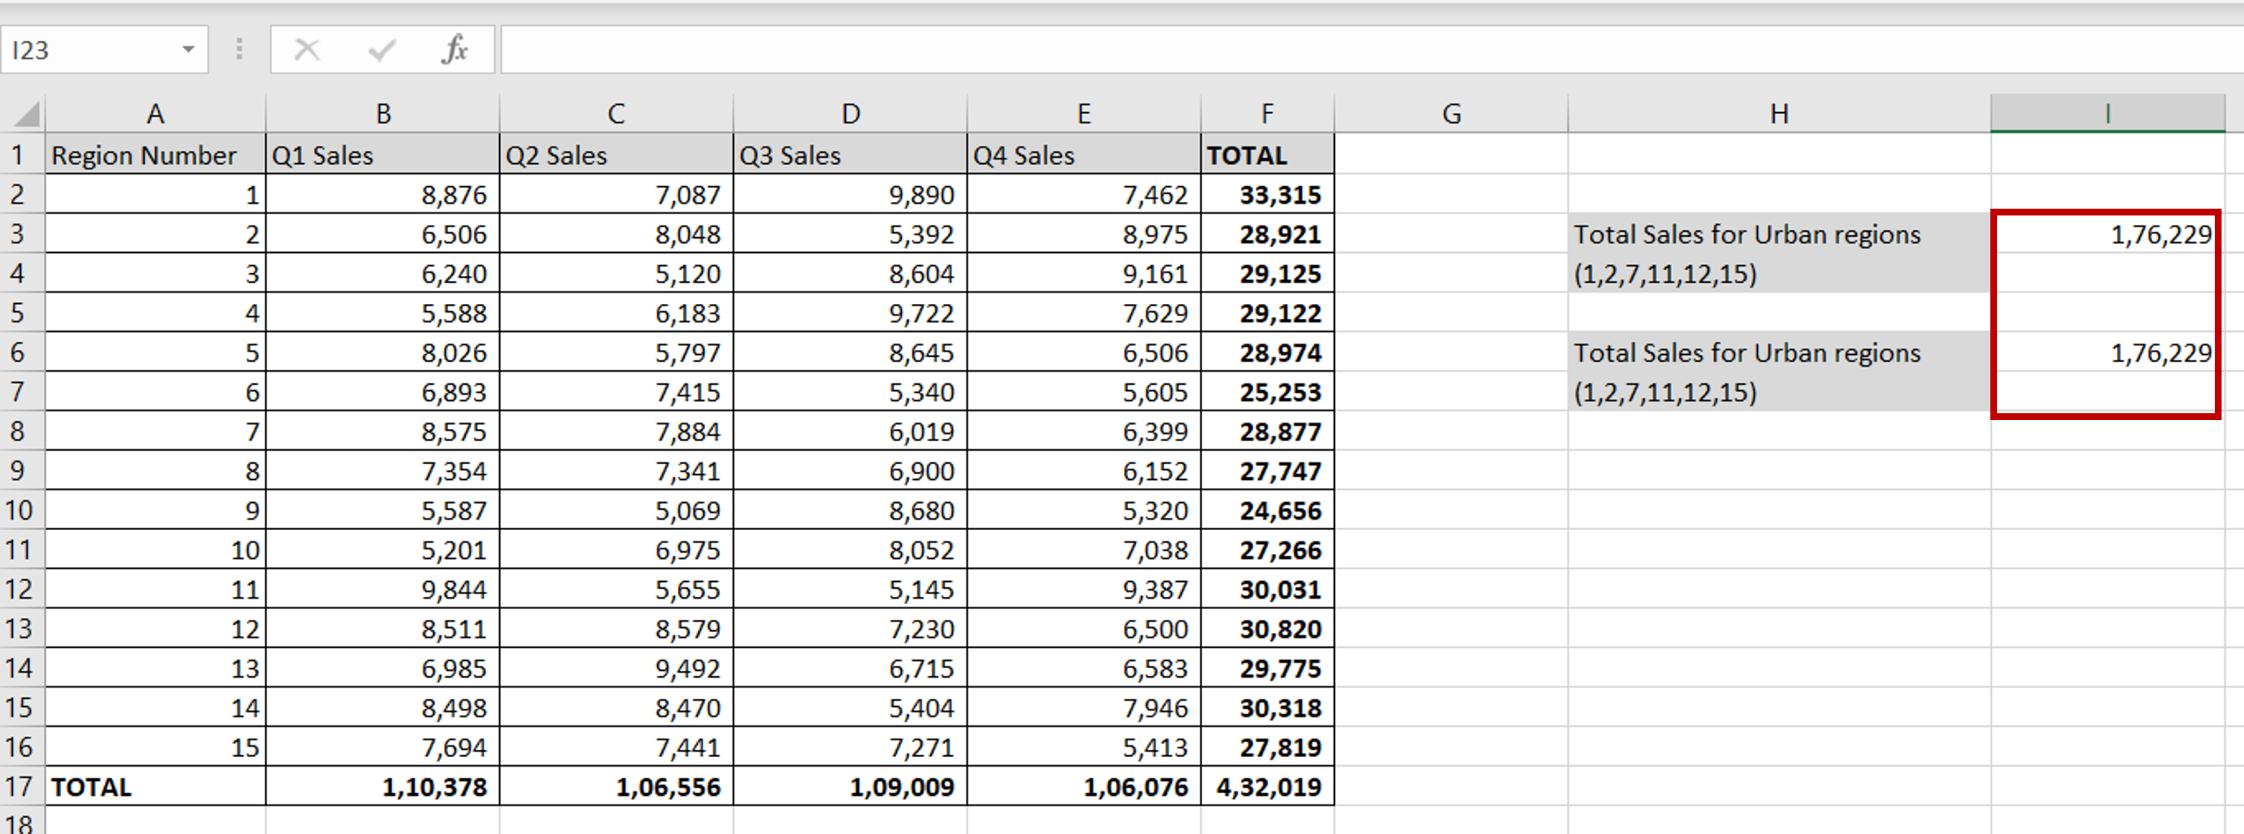Screen dimensions: 2244x834
Task: Select the red-boxed cell showing 1,76,229
Action: pos(2107,233)
